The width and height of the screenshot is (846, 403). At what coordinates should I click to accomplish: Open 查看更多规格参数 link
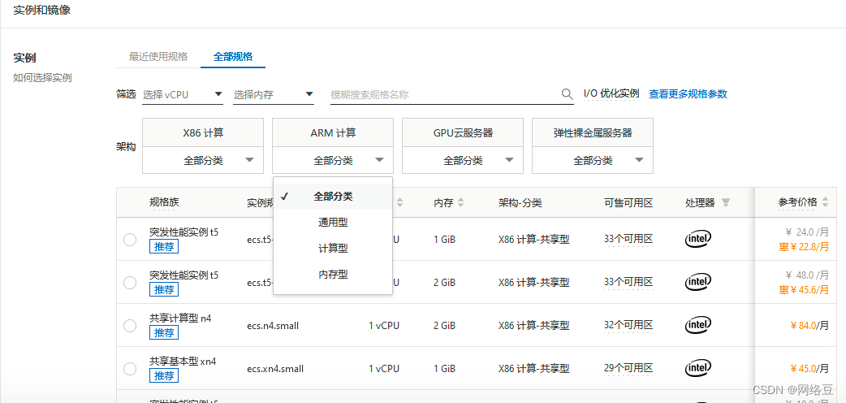[688, 94]
